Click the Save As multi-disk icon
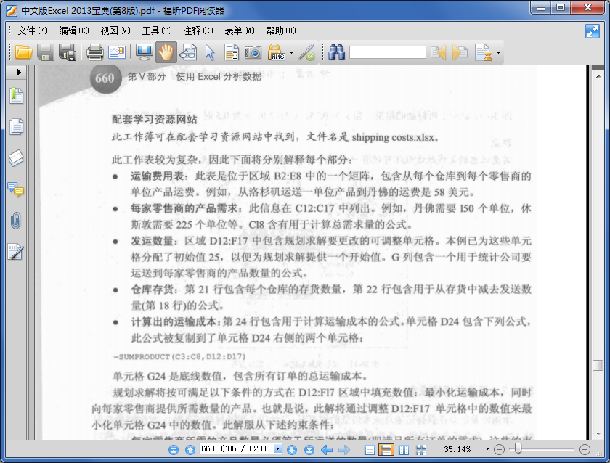The image size is (610, 463). (x=68, y=52)
